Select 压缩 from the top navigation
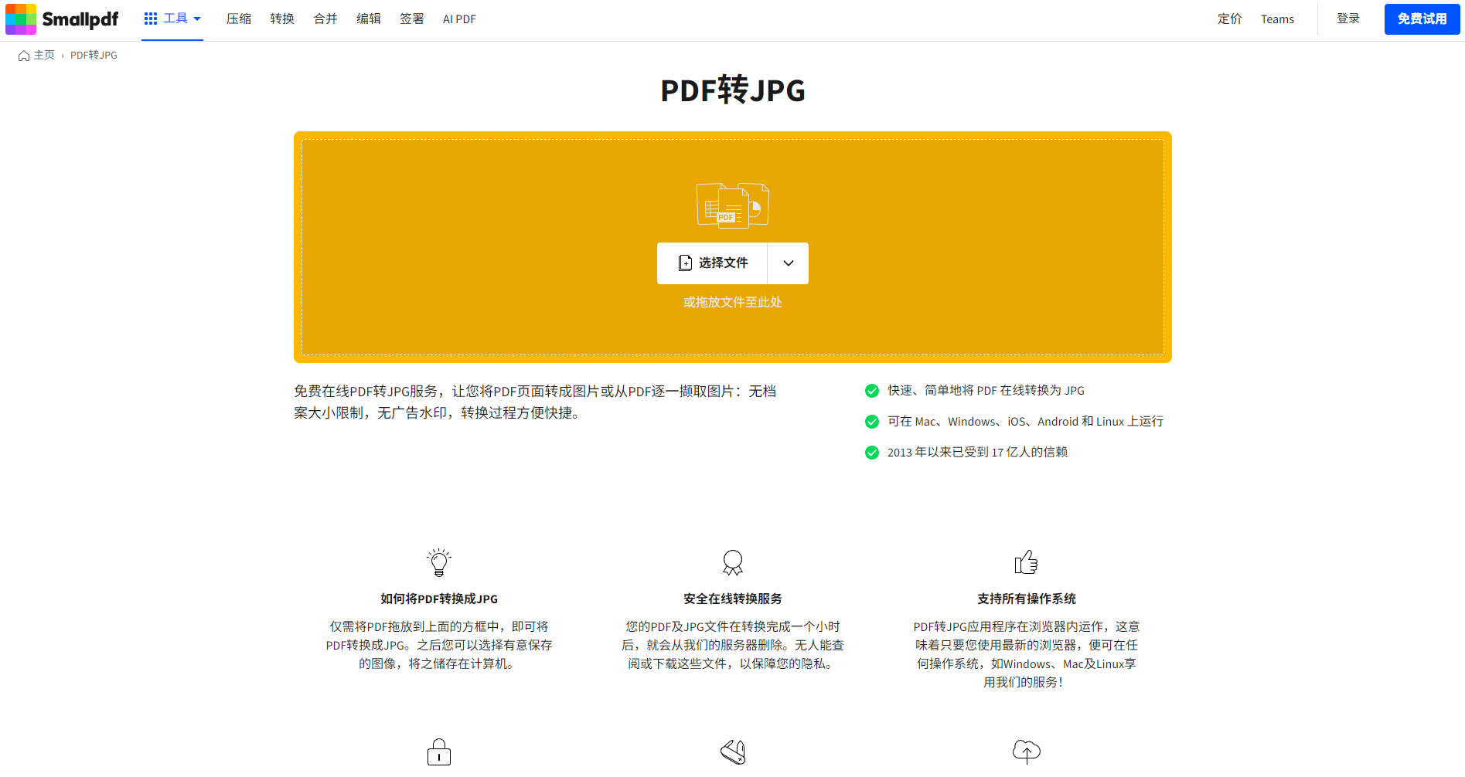This screenshot has width=1465, height=777. 238,19
